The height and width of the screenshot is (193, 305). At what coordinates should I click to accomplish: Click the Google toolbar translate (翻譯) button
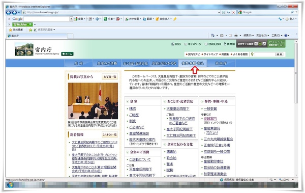coord(148,19)
